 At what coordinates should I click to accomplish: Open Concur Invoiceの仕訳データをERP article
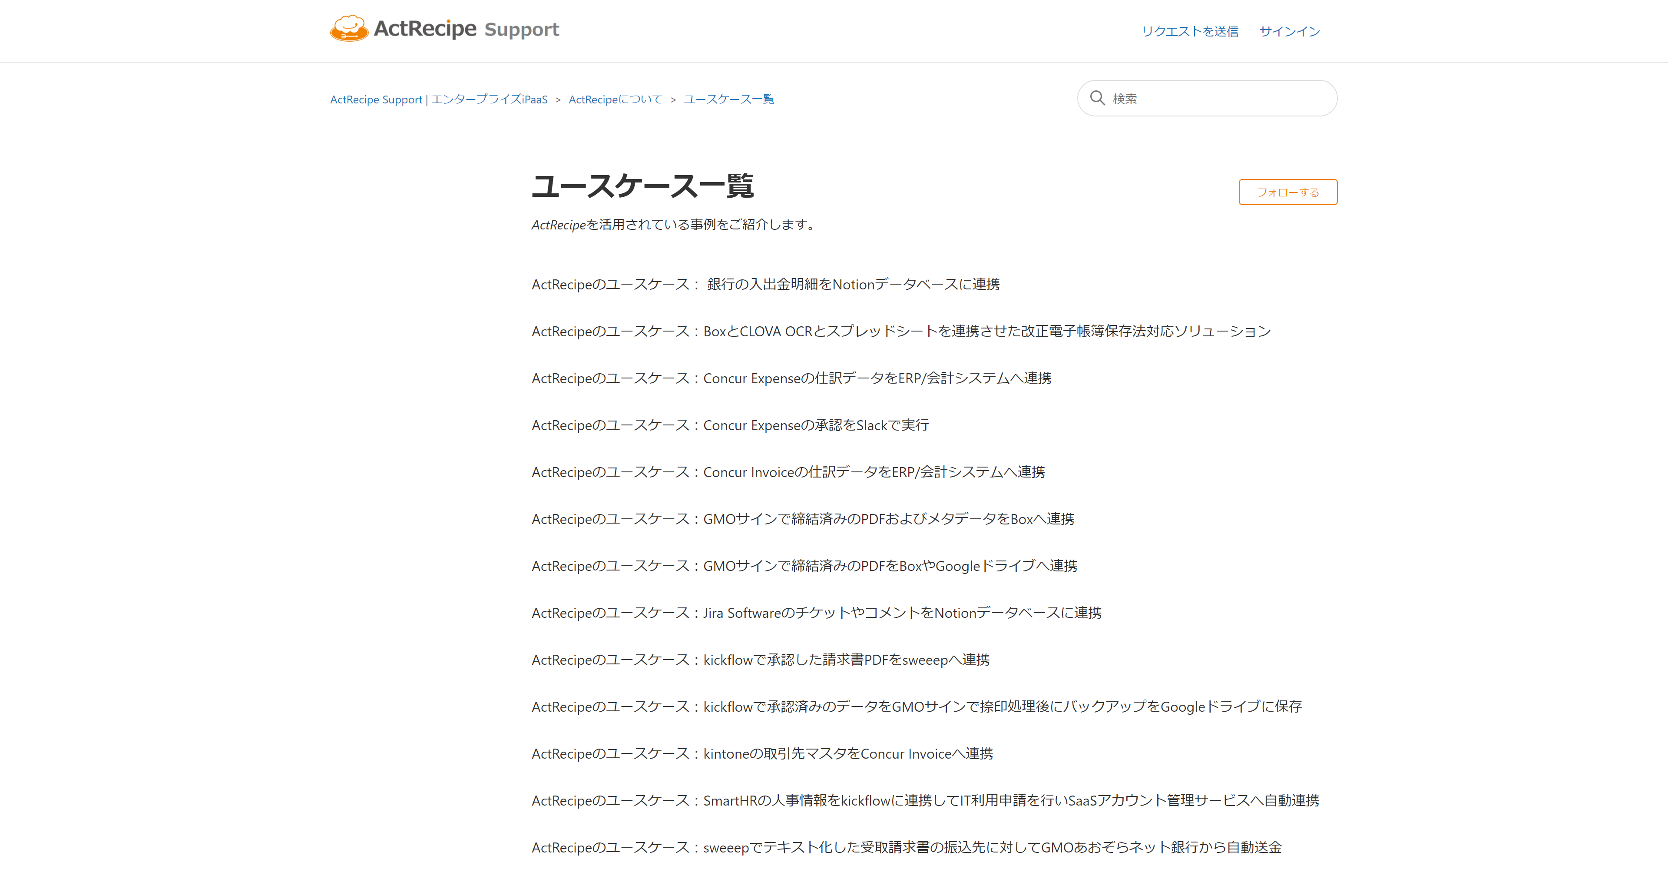788,472
